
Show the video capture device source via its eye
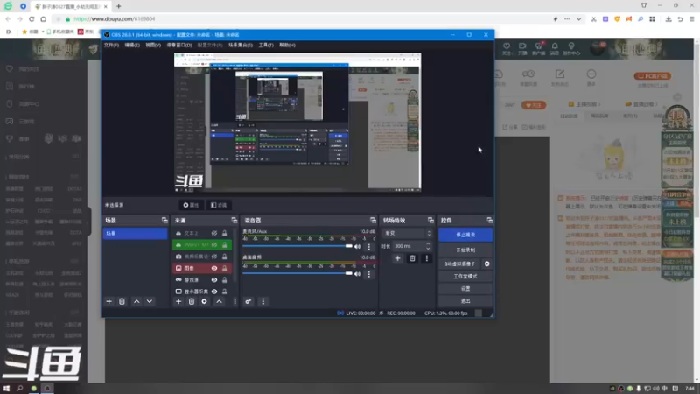[214, 257]
